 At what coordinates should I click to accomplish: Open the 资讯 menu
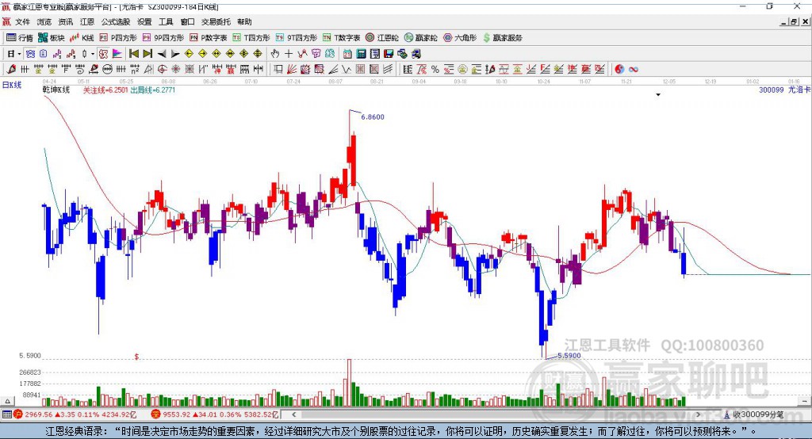[65, 21]
